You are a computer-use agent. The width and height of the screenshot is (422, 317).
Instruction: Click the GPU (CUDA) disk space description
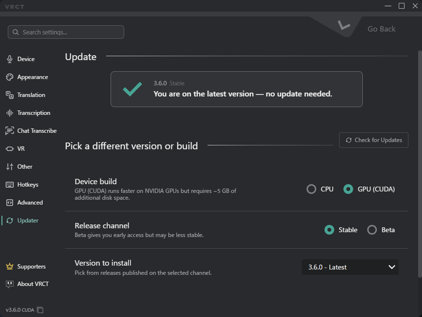point(155,194)
